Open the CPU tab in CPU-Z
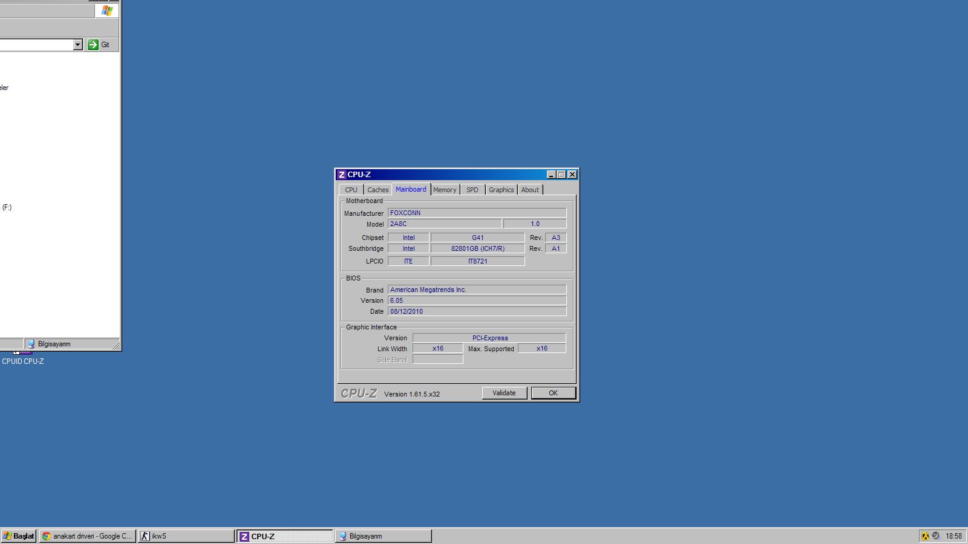 point(351,190)
